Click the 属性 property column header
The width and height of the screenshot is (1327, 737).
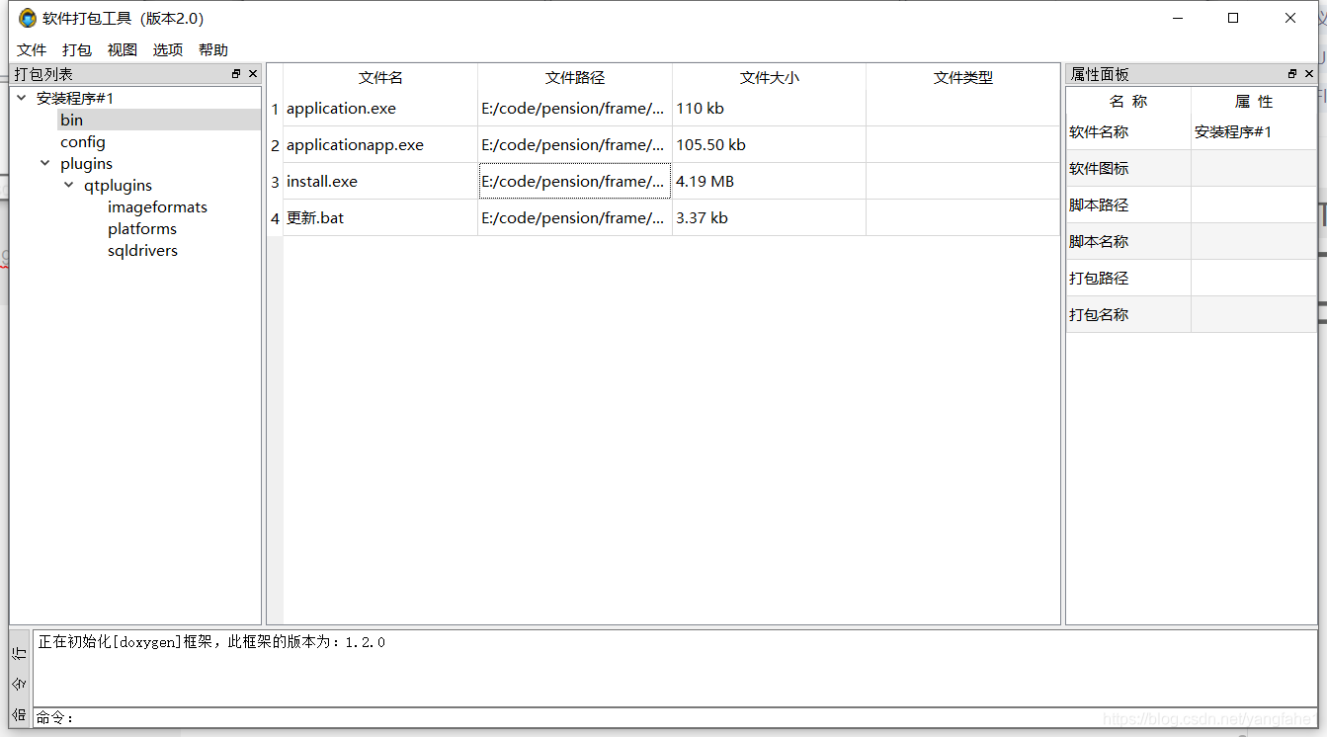[x=1254, y=102]
